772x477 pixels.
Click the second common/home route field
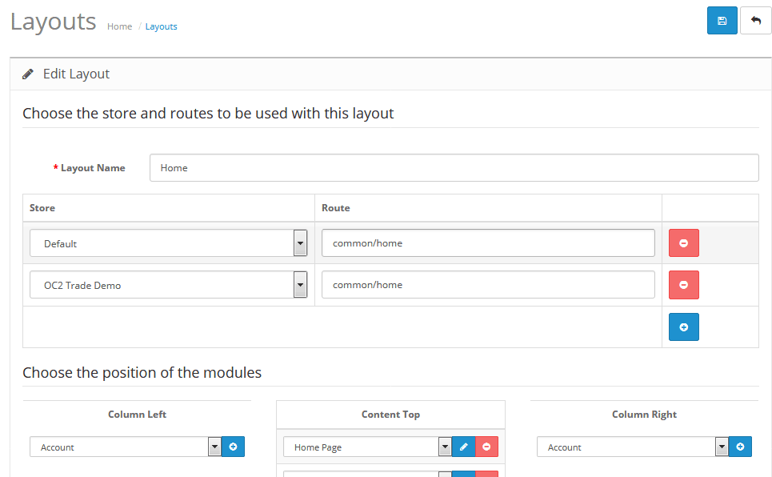pyautogui.click(x=488, y=285)
